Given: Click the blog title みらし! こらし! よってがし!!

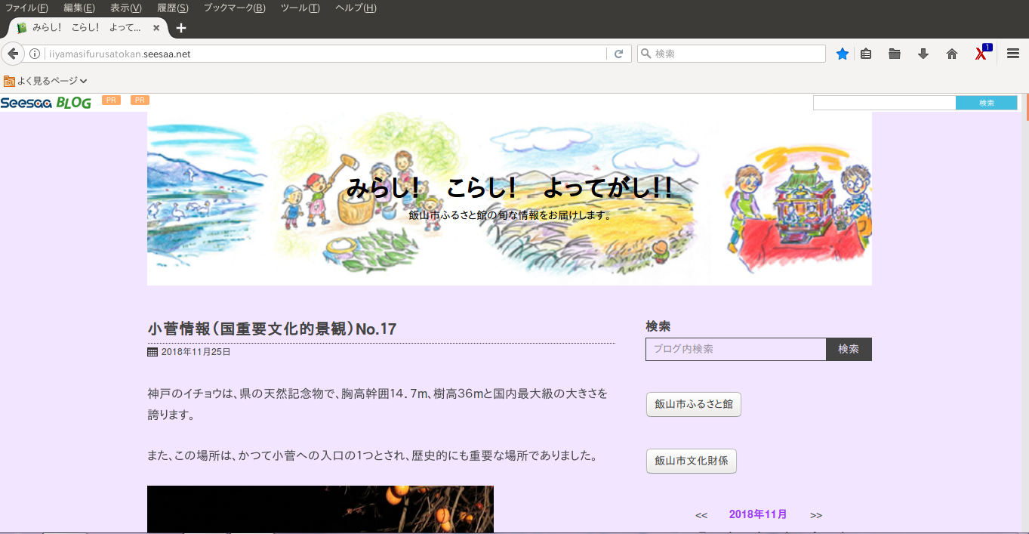Looking at the screenshot, I should tap(510, 187).
